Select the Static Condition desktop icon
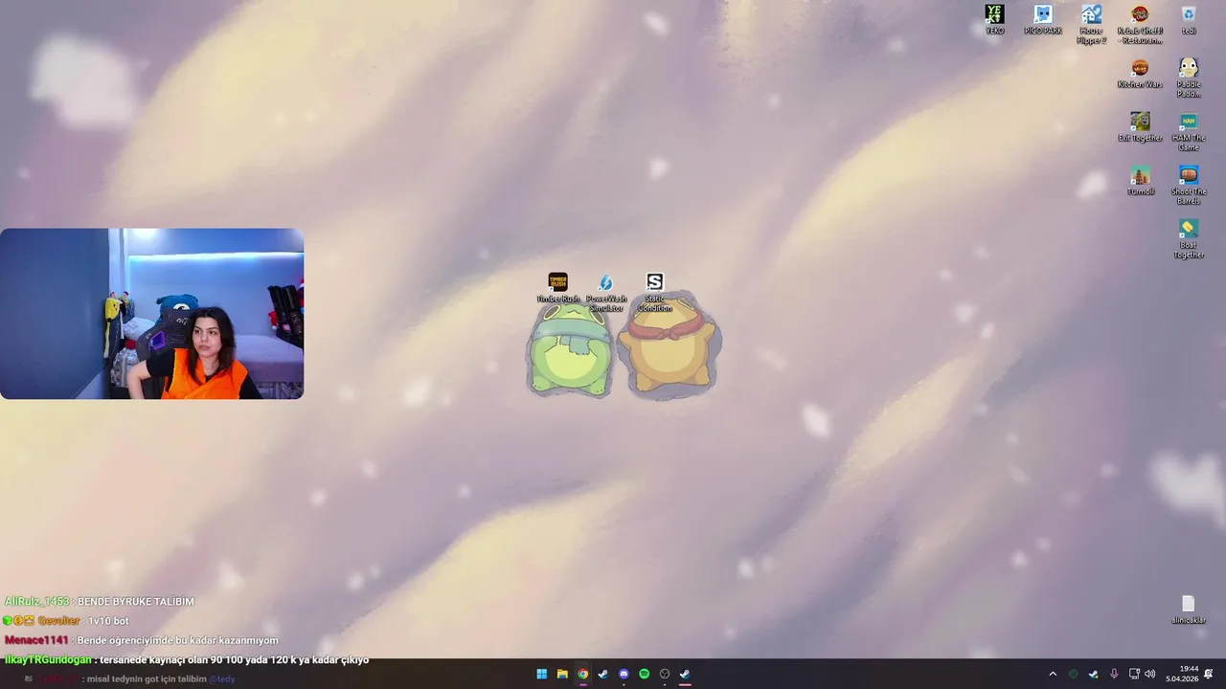The height and width of the screenshot is (689, 1226). tap(655, 293)
